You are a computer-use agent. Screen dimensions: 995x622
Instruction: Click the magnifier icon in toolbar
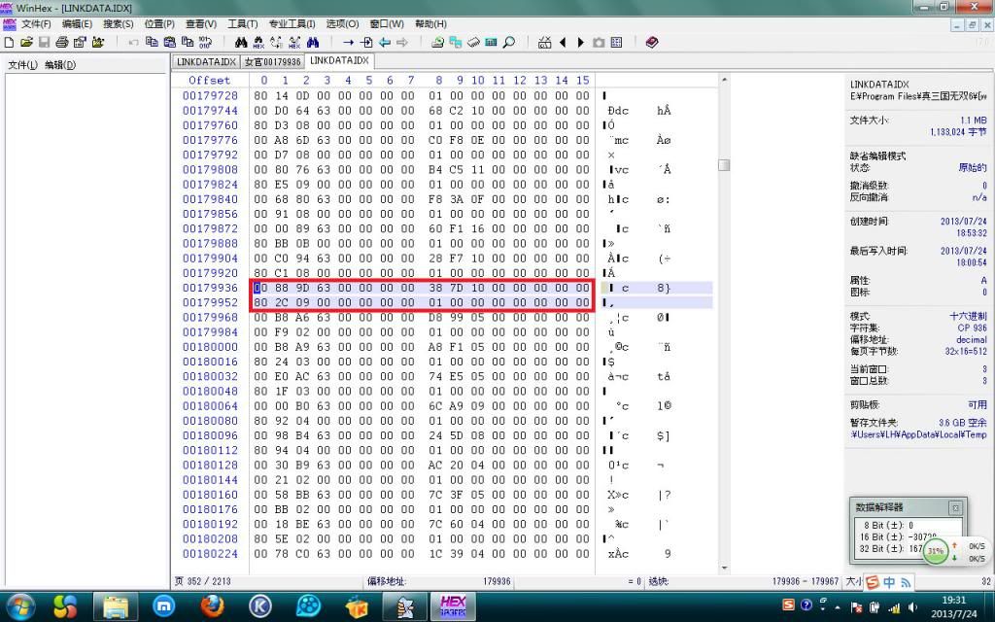coord(508,43)
